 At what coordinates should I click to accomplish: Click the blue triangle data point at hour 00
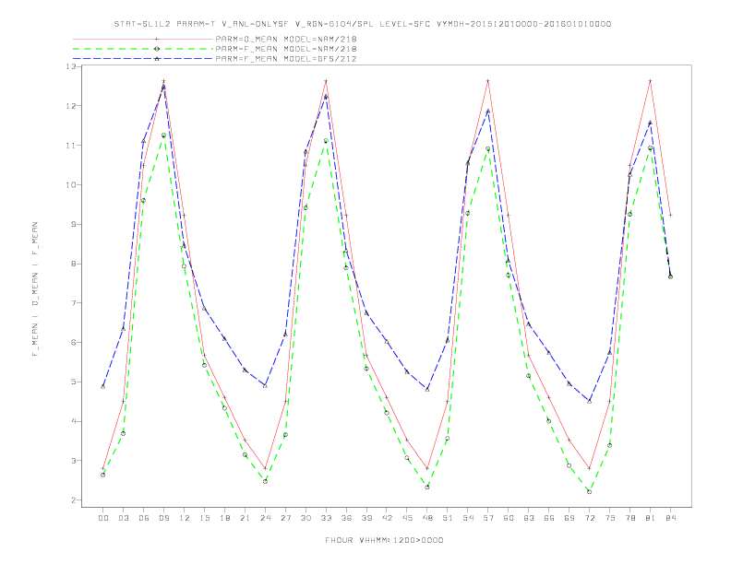(x=103, y=387)
